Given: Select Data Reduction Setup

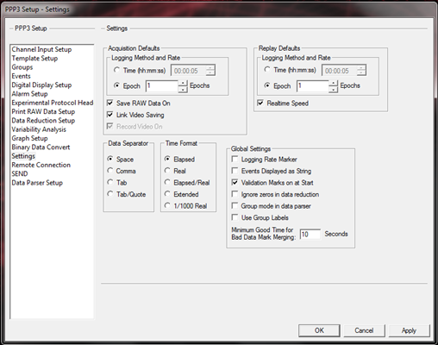Looking at the screenshot, I should 43,121.
